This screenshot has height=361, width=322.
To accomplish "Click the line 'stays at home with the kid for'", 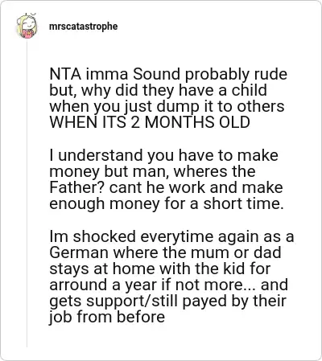I will coord(160,269).
